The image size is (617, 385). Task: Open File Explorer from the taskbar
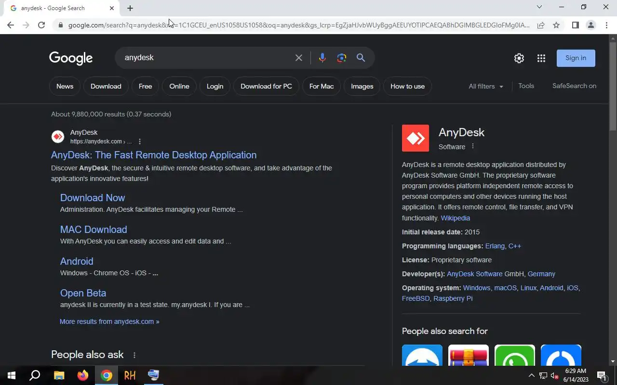(x=59, y=375)
